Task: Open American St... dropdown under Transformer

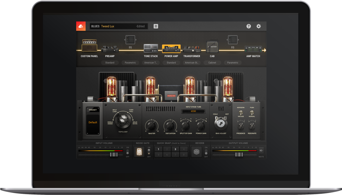Action: click(192, 63)
